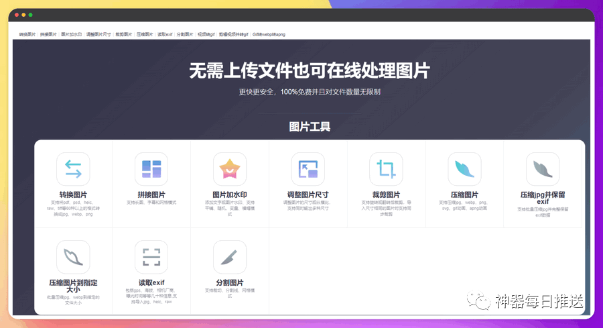Viewport: 603px width, 328px height.
Task: Click the 裁剪图片 crop icon
Action: (x=386, y=169)
